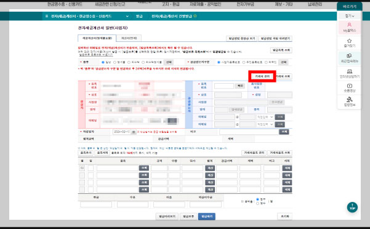Focus the 작성일자 date field

click(122, 132)
